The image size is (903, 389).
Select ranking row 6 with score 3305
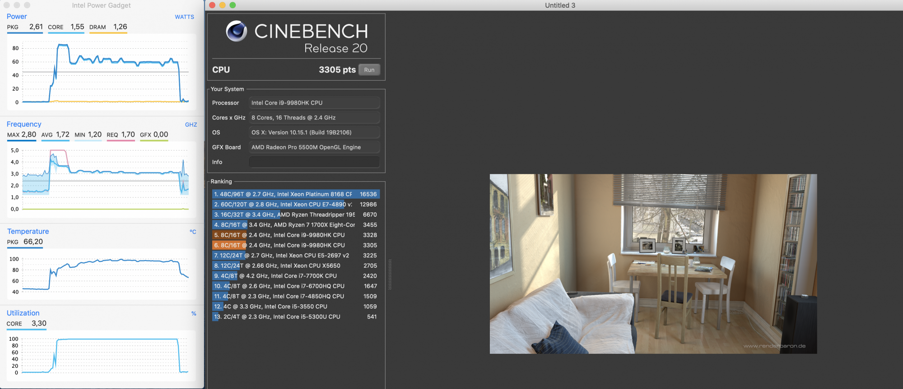coord(296,245)
